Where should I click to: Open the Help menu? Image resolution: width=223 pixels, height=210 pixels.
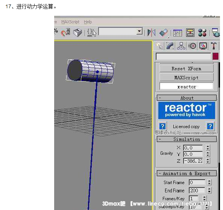[88, 22]
